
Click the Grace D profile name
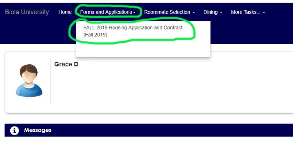tap(66, 64)
